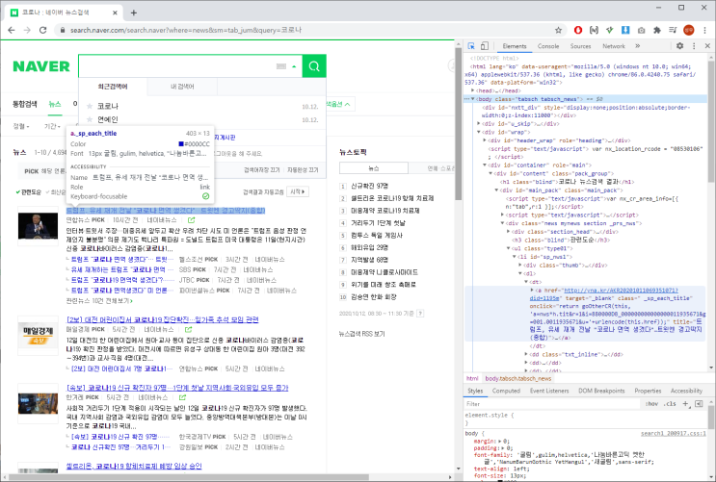Toggle the .cls class editor
Image resolution: width=716 pixels, height=482 pixels.
pyautogui.click(x=670, y=403)
